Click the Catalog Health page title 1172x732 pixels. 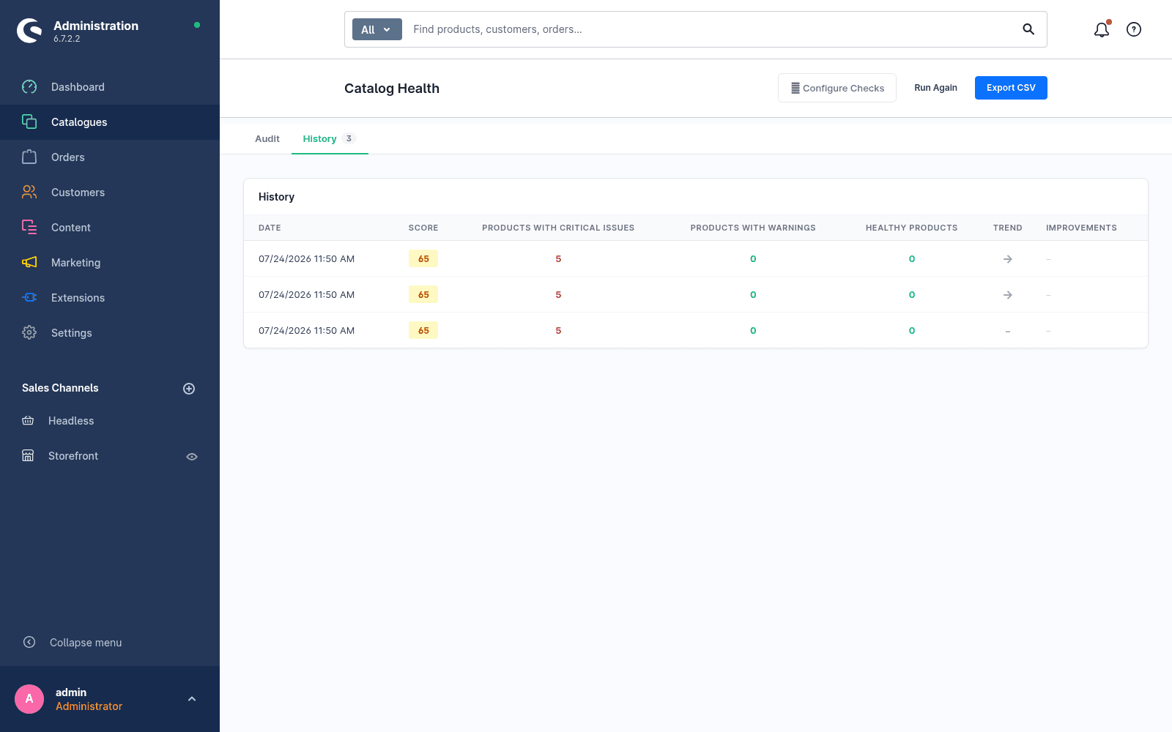click(x=392, y=89)
